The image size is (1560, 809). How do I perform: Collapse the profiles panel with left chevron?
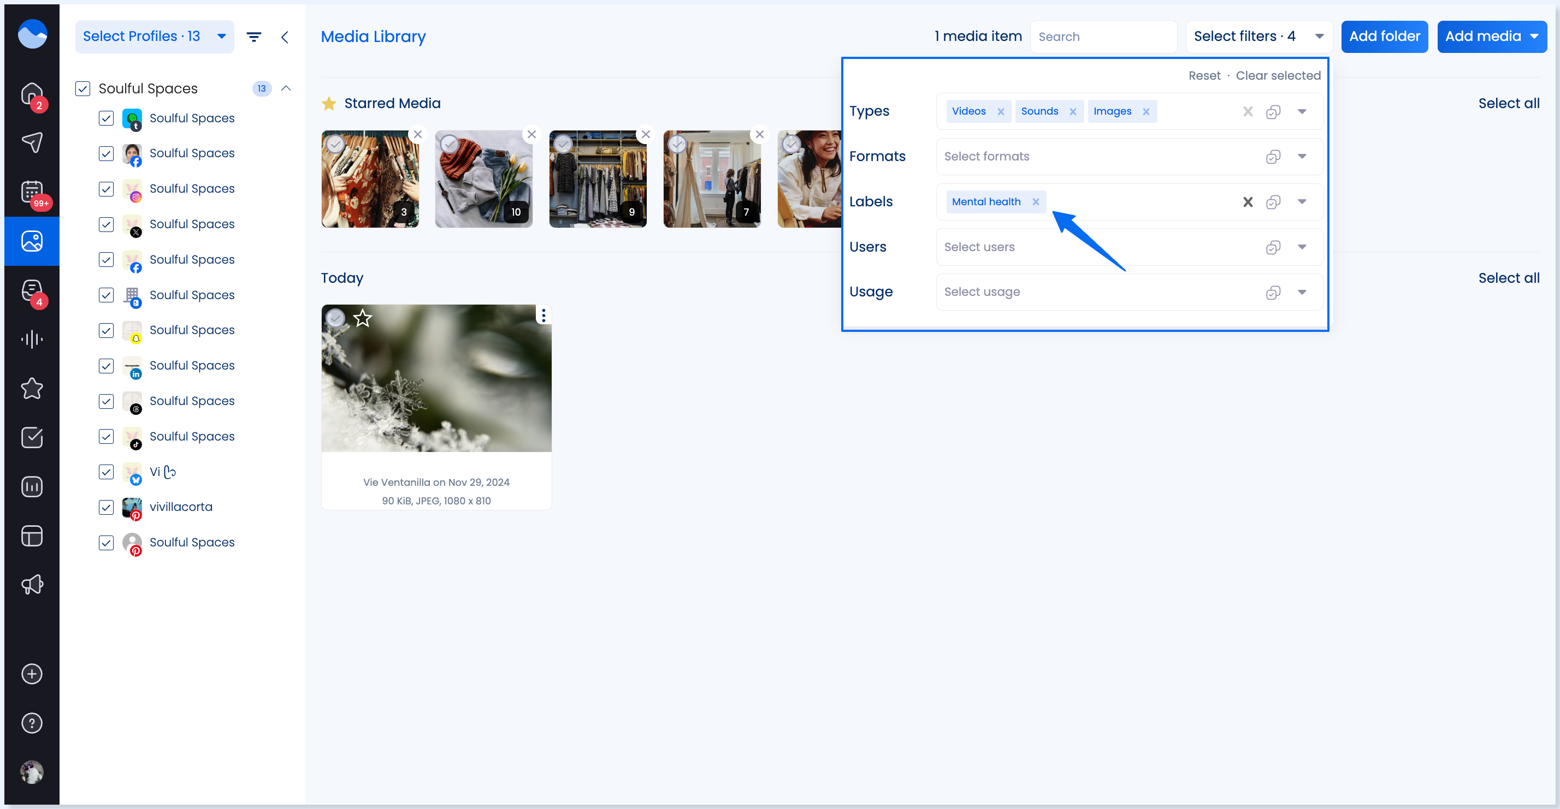285,37
